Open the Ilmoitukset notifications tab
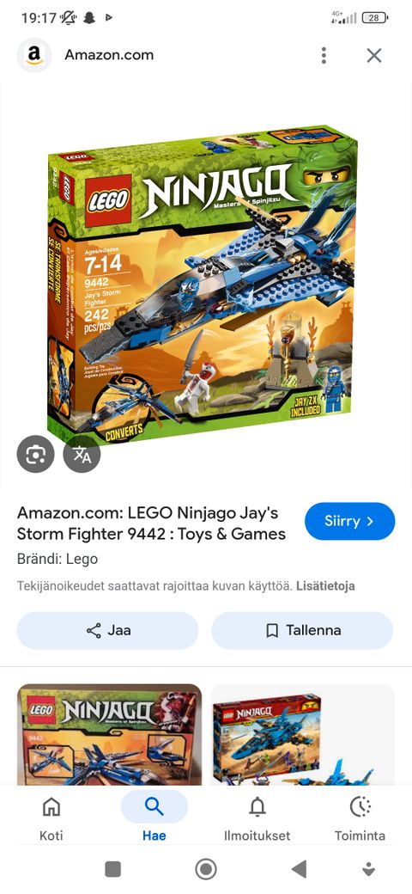 point(257,818)
